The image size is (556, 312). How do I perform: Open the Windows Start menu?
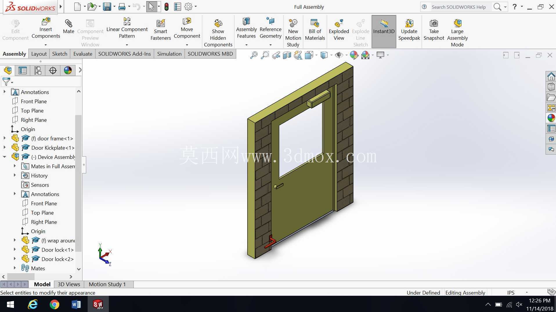click(x=10, y=304)
